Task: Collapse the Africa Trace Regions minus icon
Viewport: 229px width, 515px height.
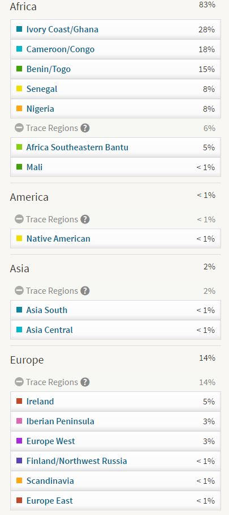Action: tap(19, 128)
